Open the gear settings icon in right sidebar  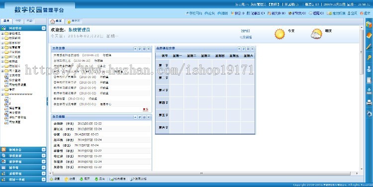(x=369, y=113)
